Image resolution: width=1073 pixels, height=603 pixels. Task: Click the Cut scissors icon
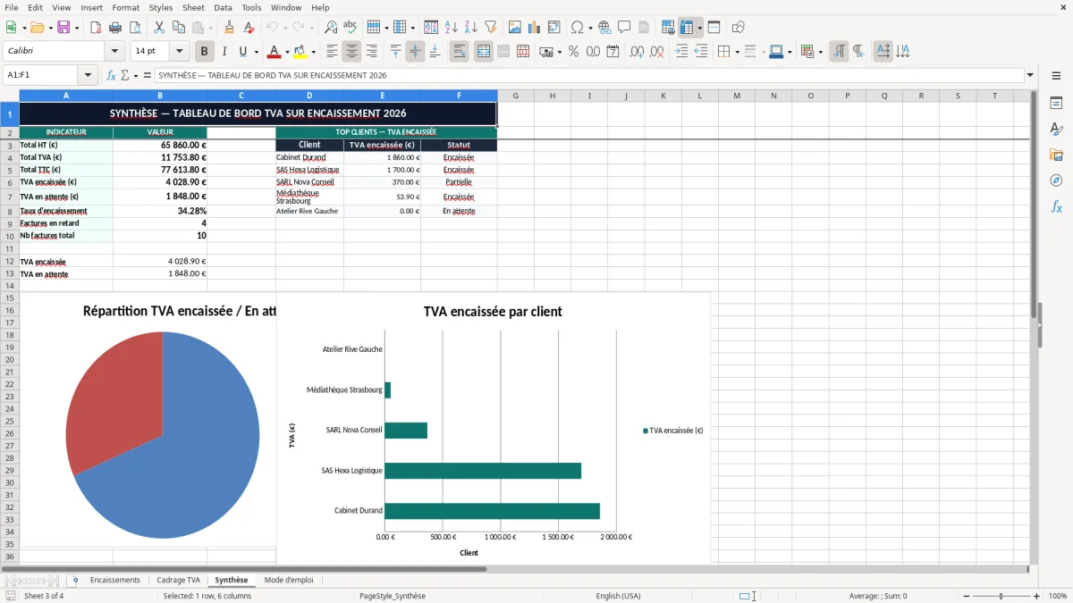tap(158, 28)
